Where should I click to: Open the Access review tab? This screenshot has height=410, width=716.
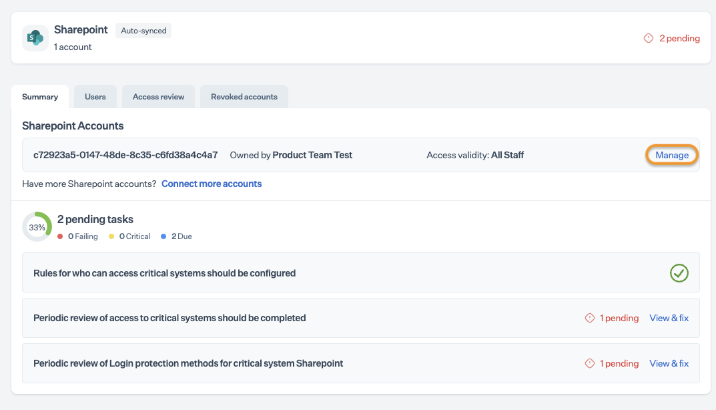[158, 97]
